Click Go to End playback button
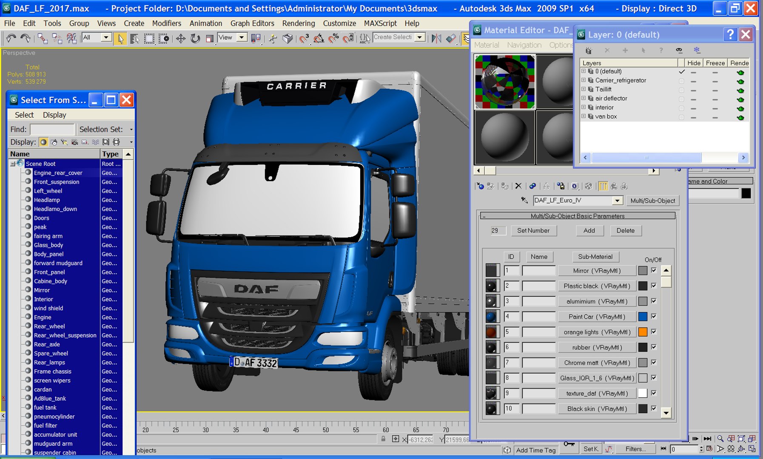 707,439
